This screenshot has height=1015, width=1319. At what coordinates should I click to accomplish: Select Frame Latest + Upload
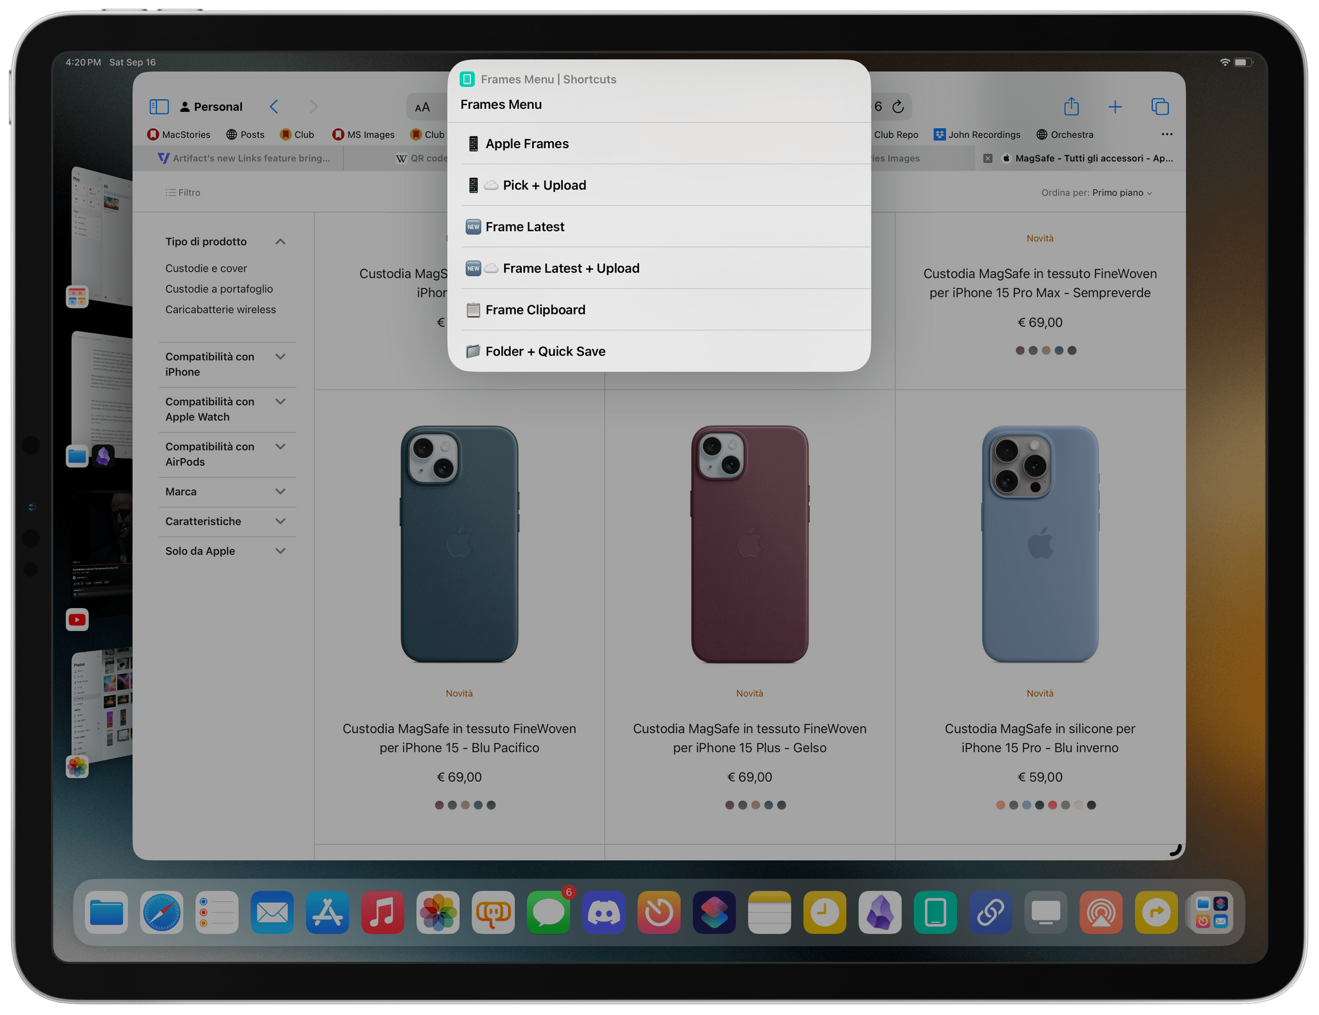pos(659,268)
